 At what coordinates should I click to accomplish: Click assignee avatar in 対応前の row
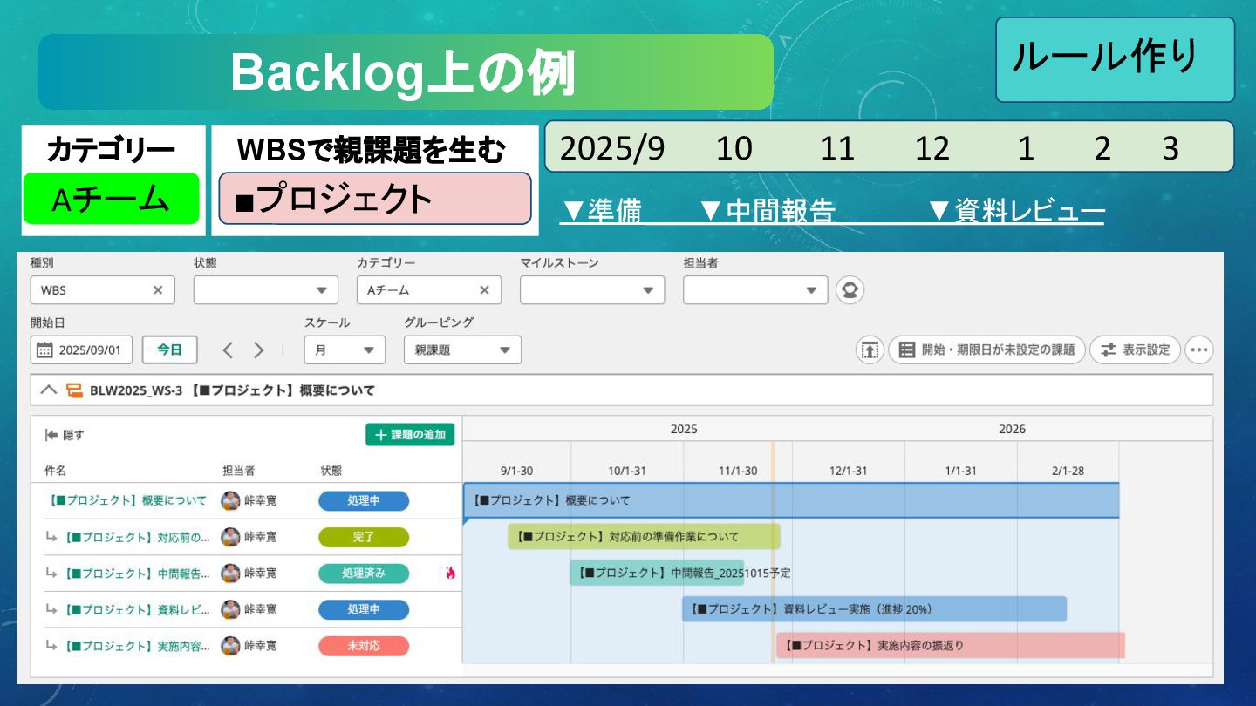point(230,537)
